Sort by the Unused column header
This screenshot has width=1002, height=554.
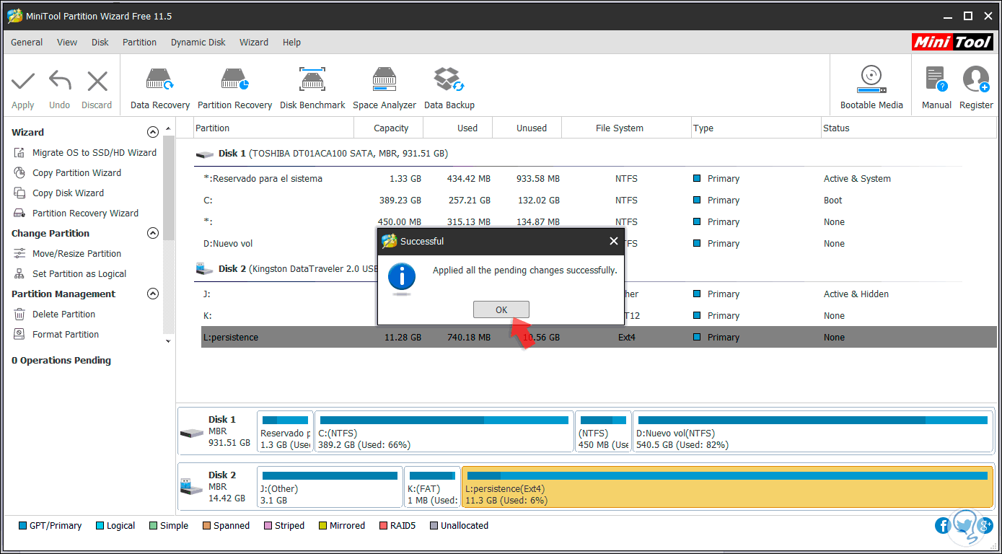pyautogui.click(x=527, y=128)
